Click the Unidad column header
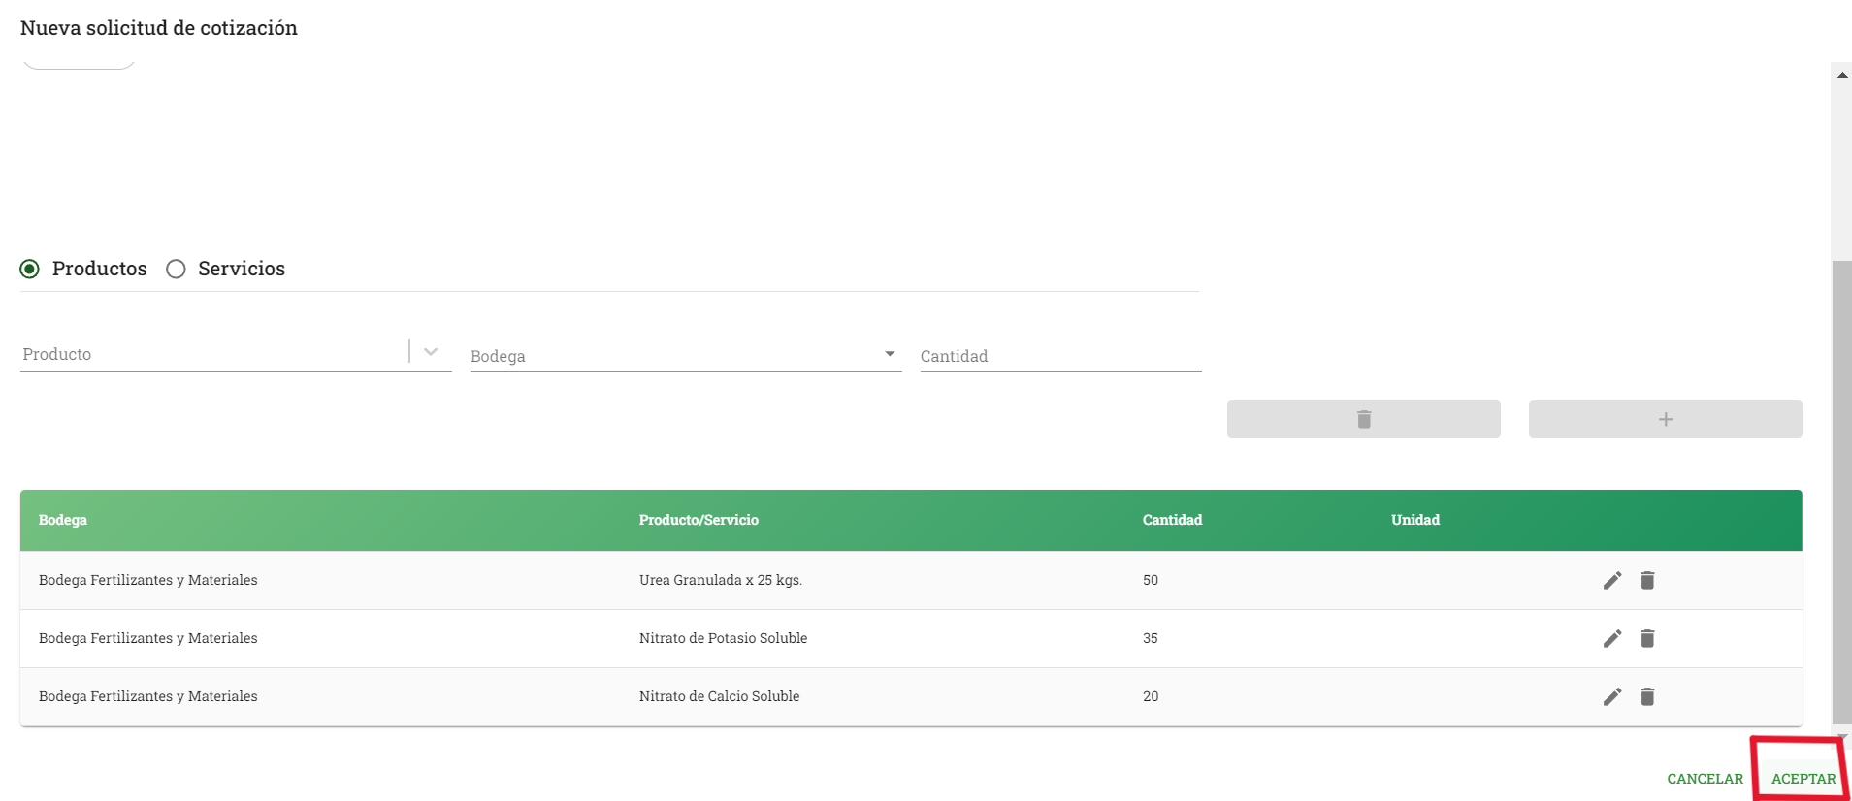This screenshot has width=1852, height=801. point(1415,520)
